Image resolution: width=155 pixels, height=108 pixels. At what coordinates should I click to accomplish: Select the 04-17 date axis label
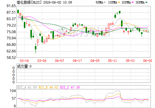click(x=77, y=61)
